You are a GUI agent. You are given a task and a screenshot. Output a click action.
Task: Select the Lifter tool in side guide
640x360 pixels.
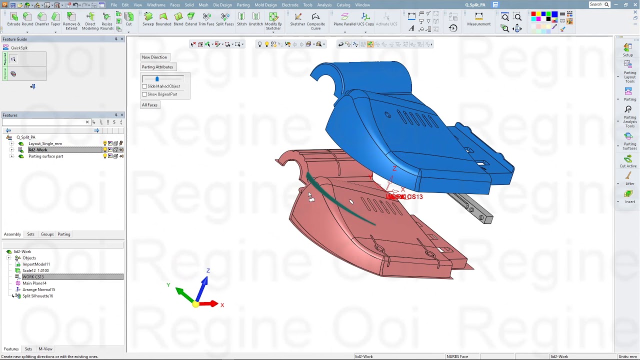[629, 179]
